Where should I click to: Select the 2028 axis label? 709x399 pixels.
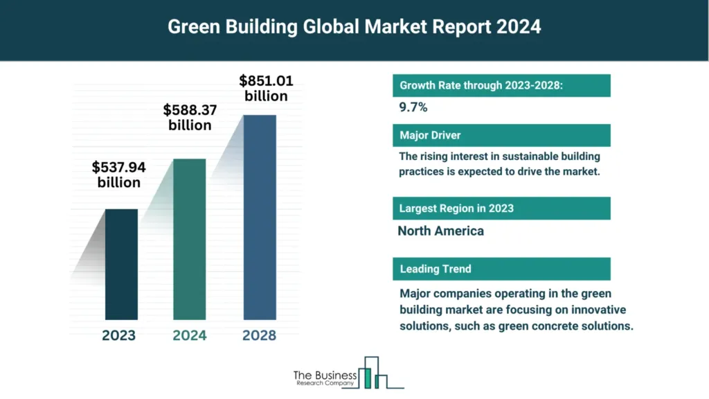click(260, 335)
